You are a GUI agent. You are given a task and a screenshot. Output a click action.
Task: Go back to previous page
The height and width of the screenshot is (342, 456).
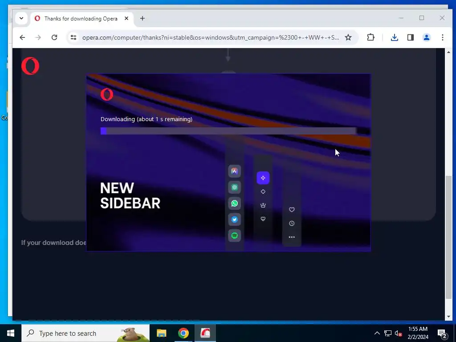[x=22, y=37]
